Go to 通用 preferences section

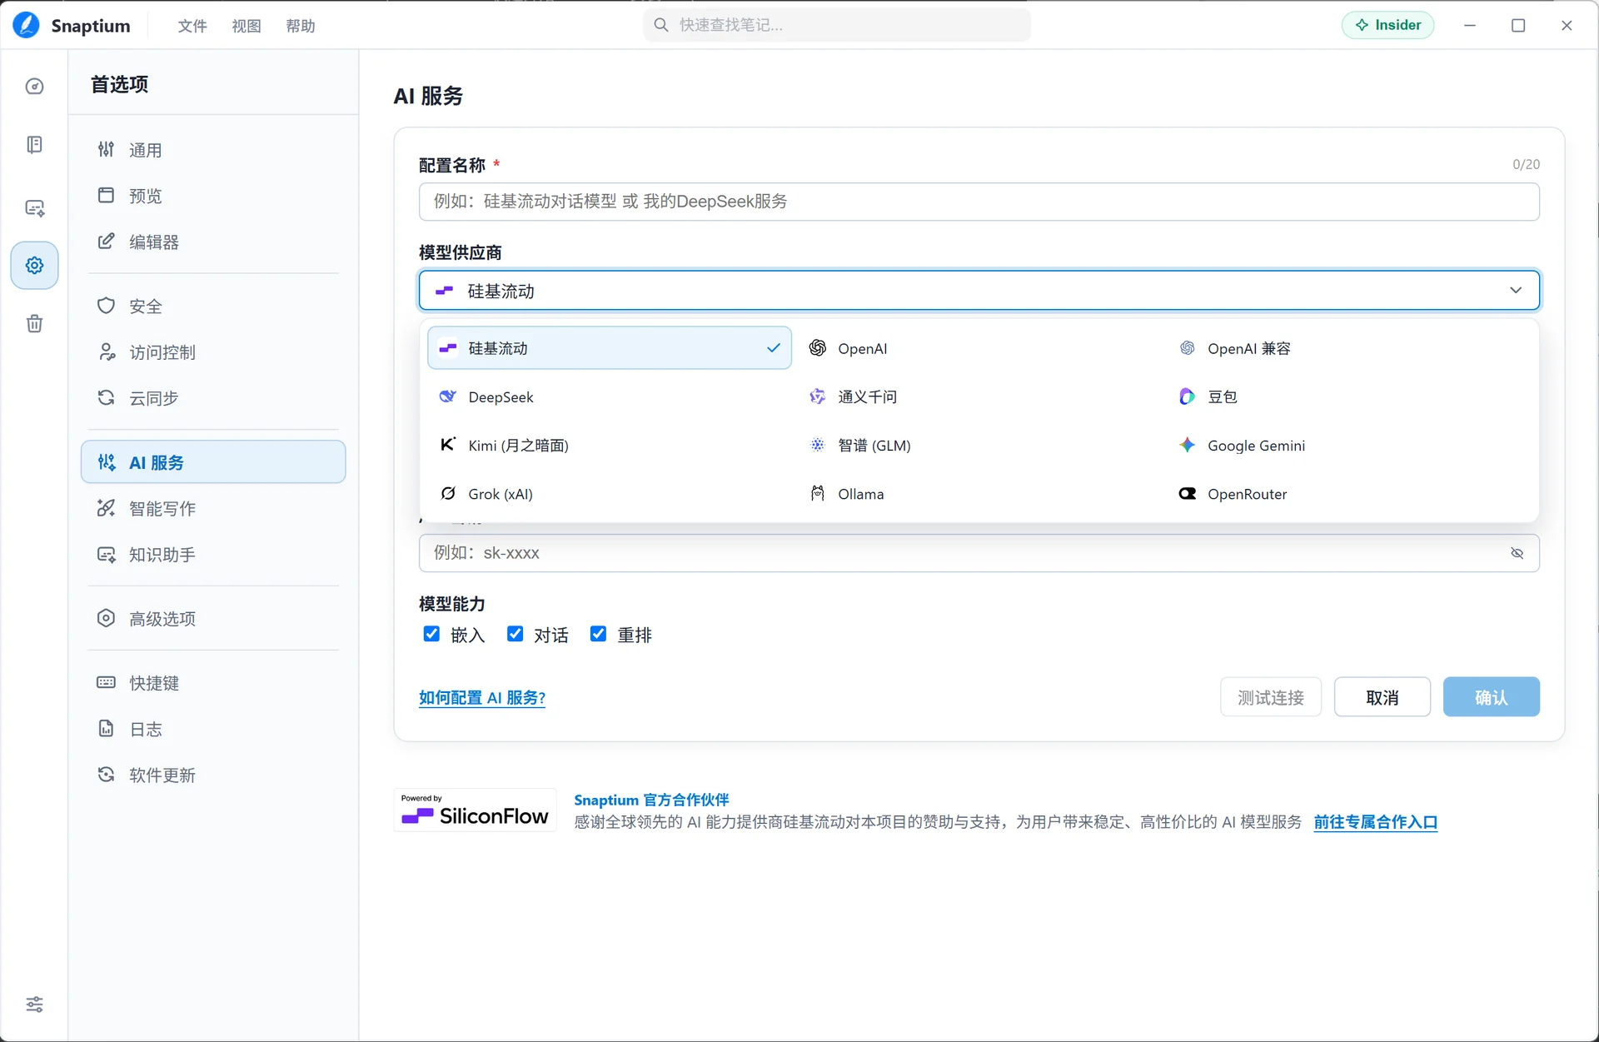pos(213,150)
